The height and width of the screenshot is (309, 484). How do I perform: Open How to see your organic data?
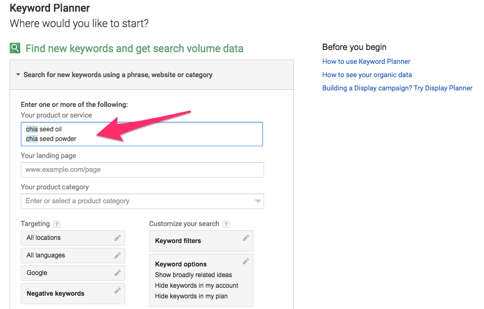pyautogui.click(x=367, y=74)
